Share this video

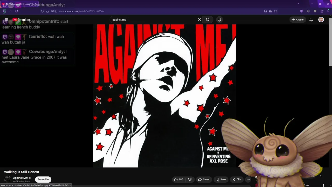point(204,179)
